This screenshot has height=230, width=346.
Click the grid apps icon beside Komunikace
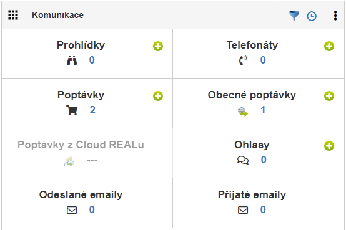13,15
